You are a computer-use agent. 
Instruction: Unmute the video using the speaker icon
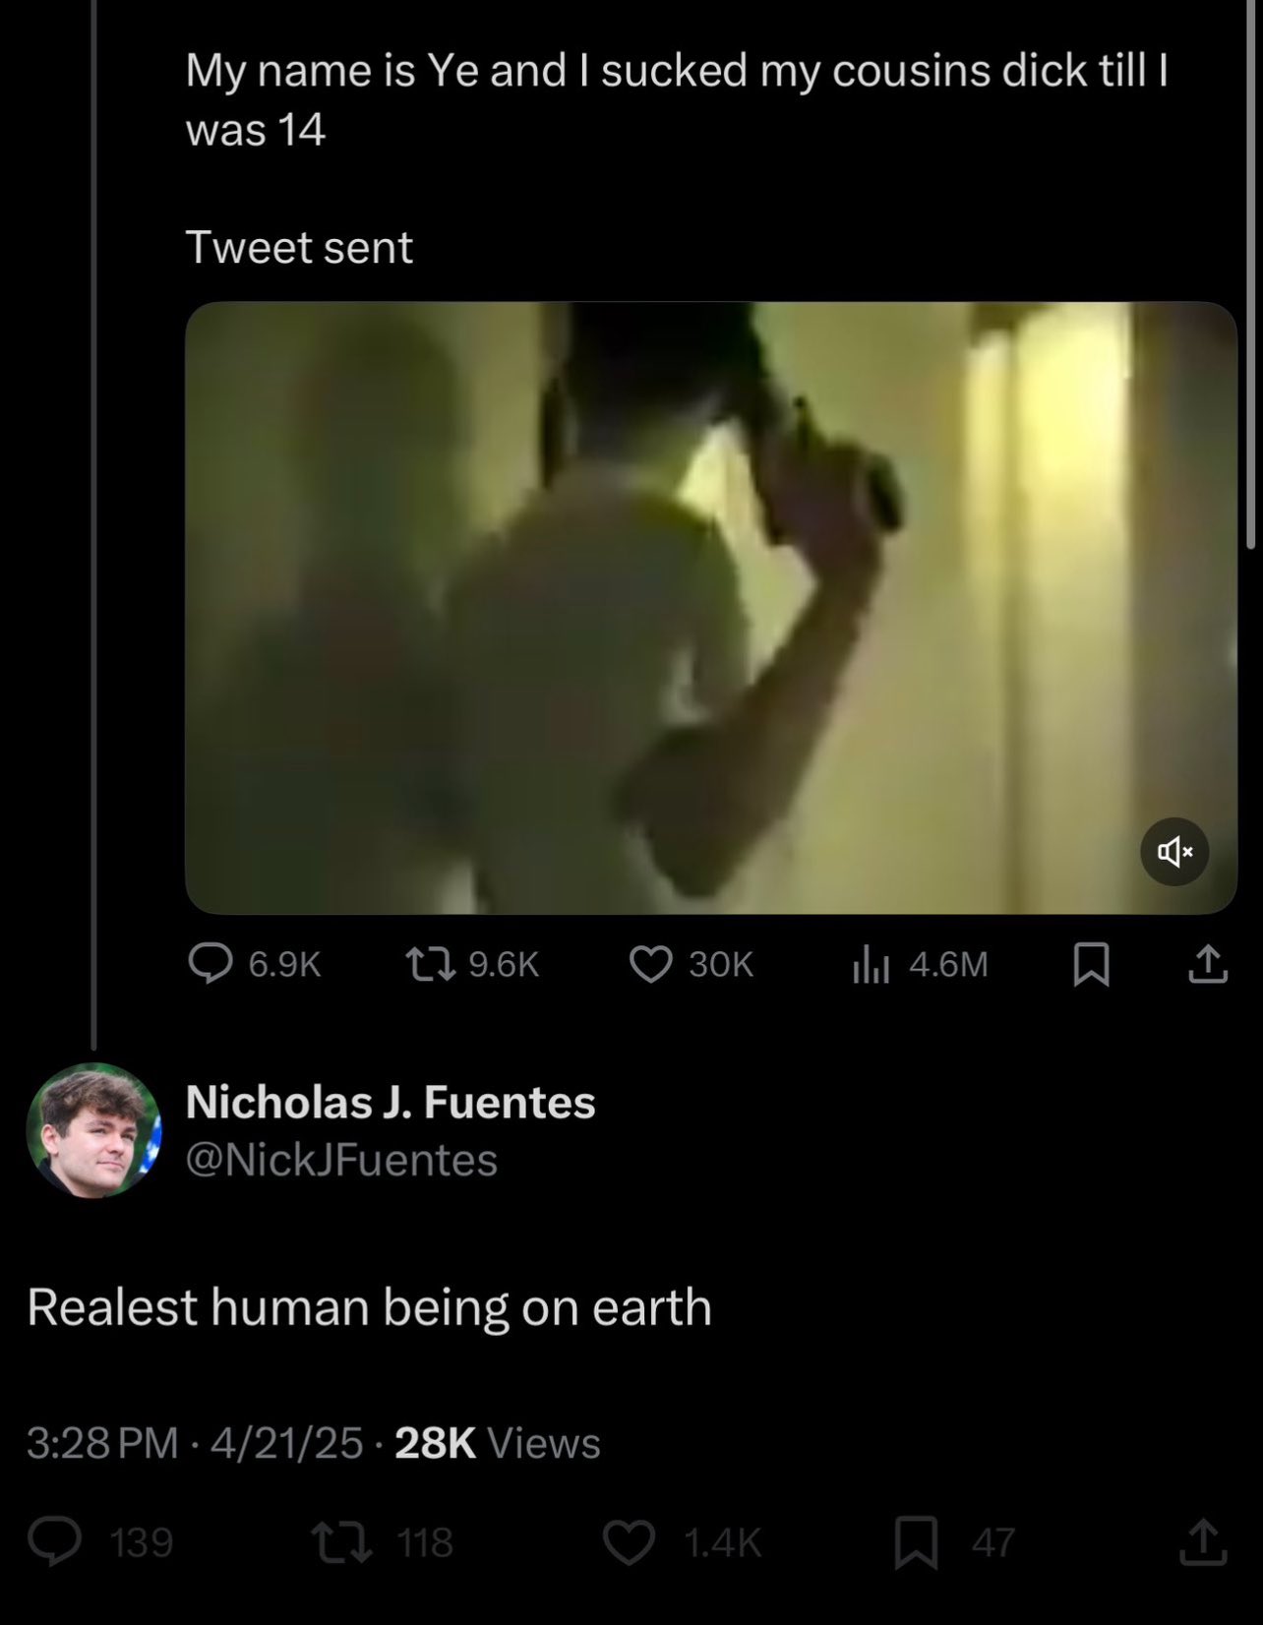click(1174, 852)
